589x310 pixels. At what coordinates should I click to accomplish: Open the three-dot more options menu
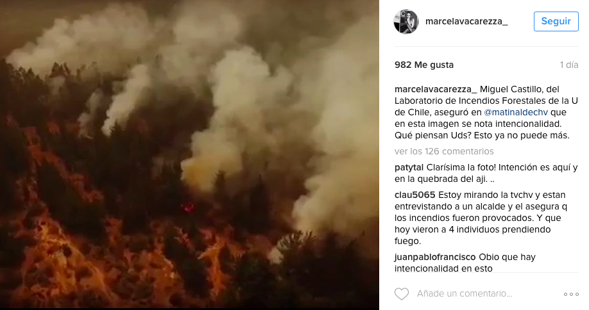point(571,294)
